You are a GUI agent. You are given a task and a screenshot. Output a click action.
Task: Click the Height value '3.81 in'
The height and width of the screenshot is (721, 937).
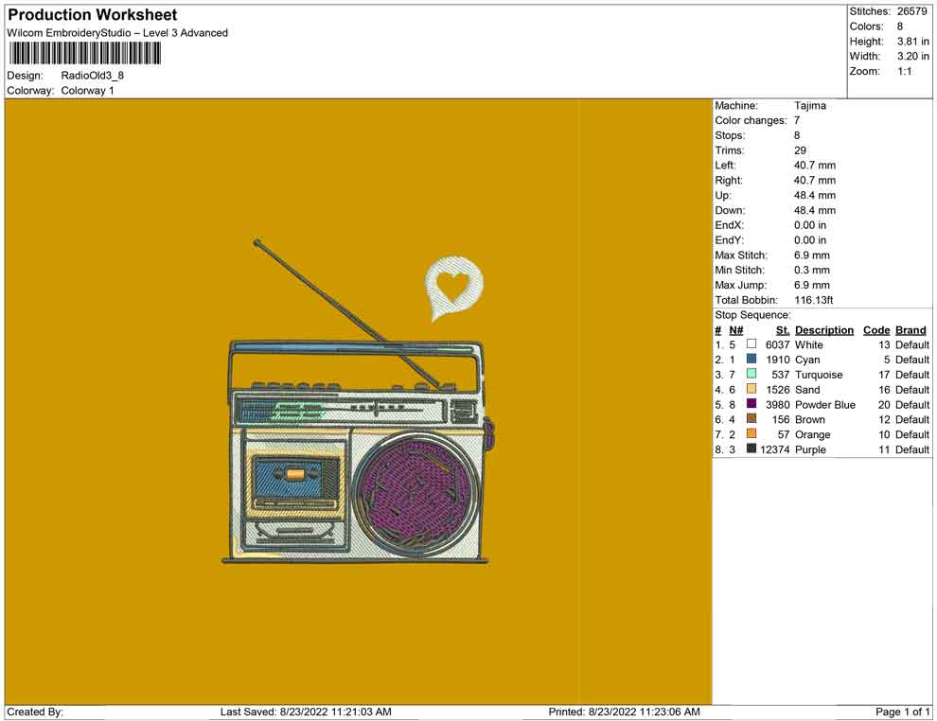click(x=912, y=42)
